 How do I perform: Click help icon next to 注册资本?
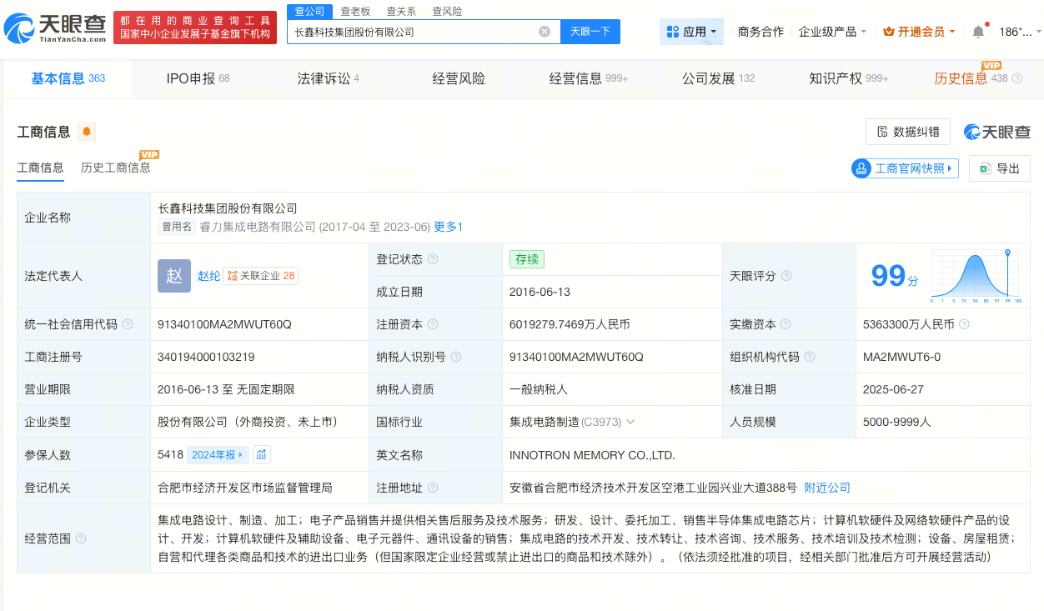(x=433, y=324)
